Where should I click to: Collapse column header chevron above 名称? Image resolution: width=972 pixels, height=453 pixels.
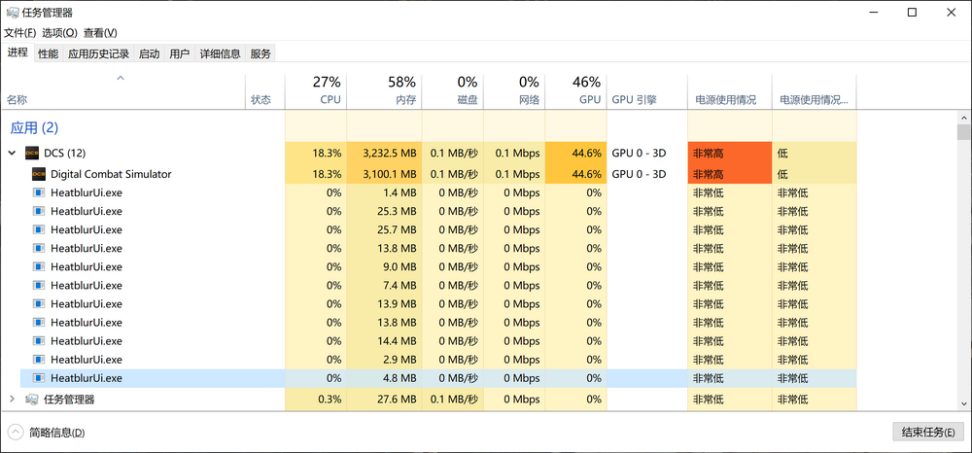(121, 78)
